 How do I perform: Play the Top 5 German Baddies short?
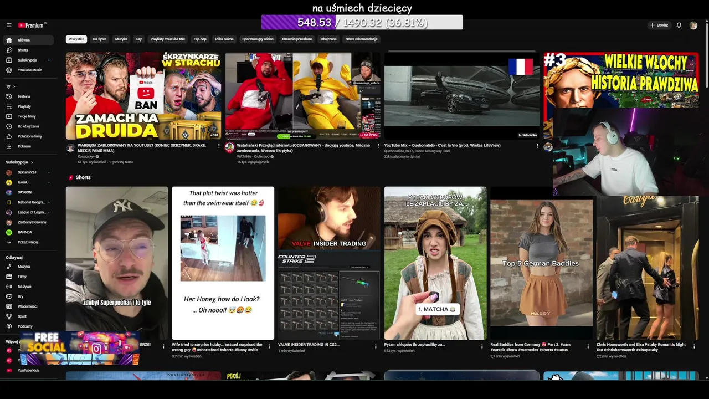point(541,263)
